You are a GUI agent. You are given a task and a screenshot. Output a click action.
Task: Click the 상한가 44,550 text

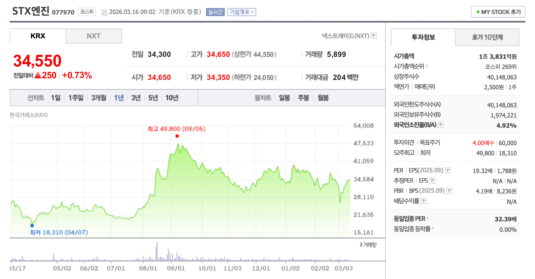254,54
